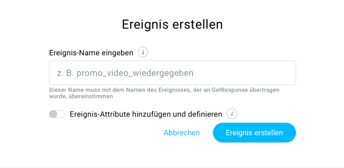Viewport: 344px width, 168px height.
Task: Toggle Ereignis-Attribute hinzufügen und definieren switch
Action: tap(57, 114)
